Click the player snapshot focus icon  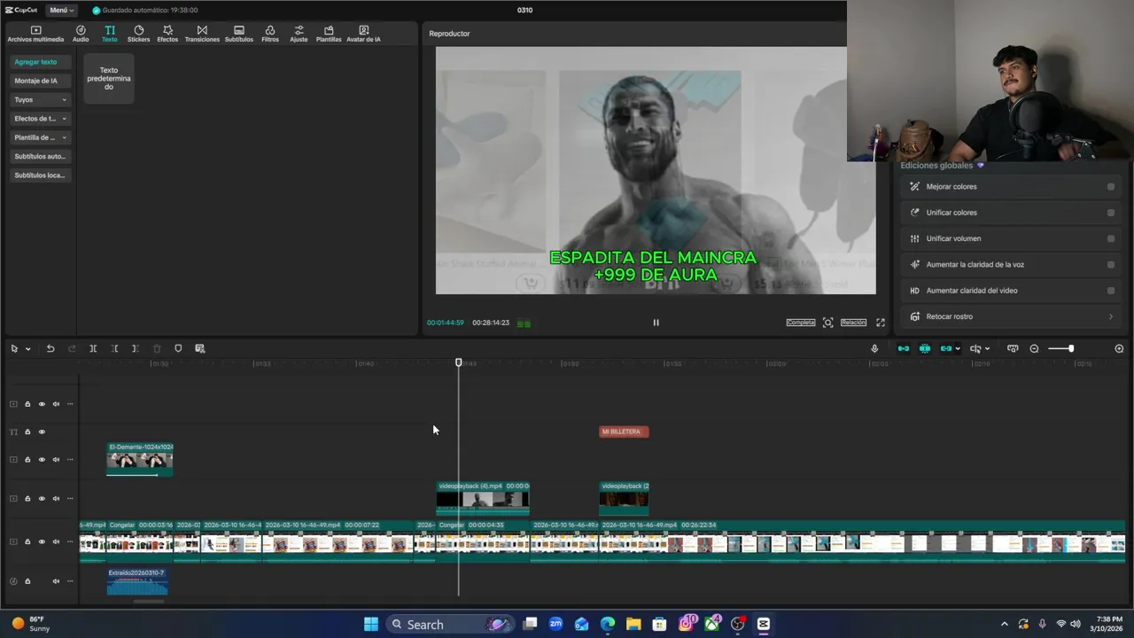(827, 323)
